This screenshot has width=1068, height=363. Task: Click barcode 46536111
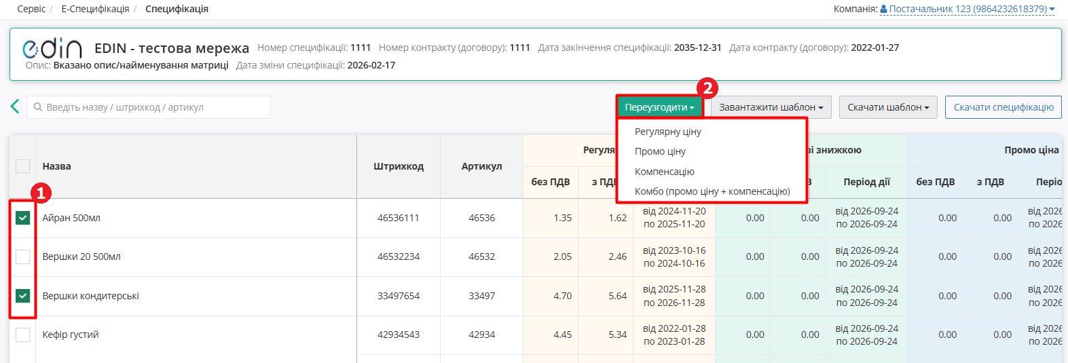click(x=399, y=218)
